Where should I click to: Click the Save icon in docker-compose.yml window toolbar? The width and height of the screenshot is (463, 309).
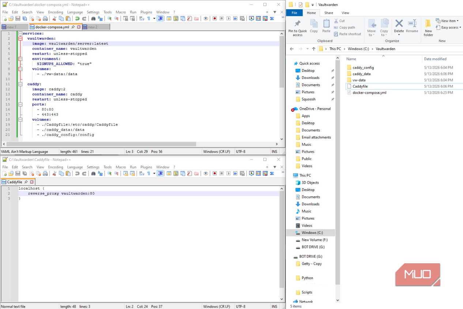click(x=18, y=18)
